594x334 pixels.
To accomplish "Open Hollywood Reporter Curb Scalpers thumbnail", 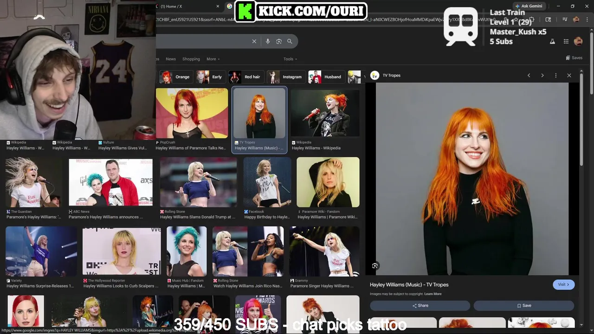I will [x=122, y=251].
